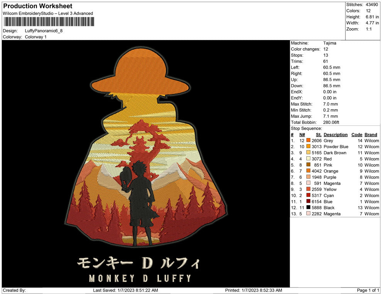Select the Colorway 1 value

(35, 37)
